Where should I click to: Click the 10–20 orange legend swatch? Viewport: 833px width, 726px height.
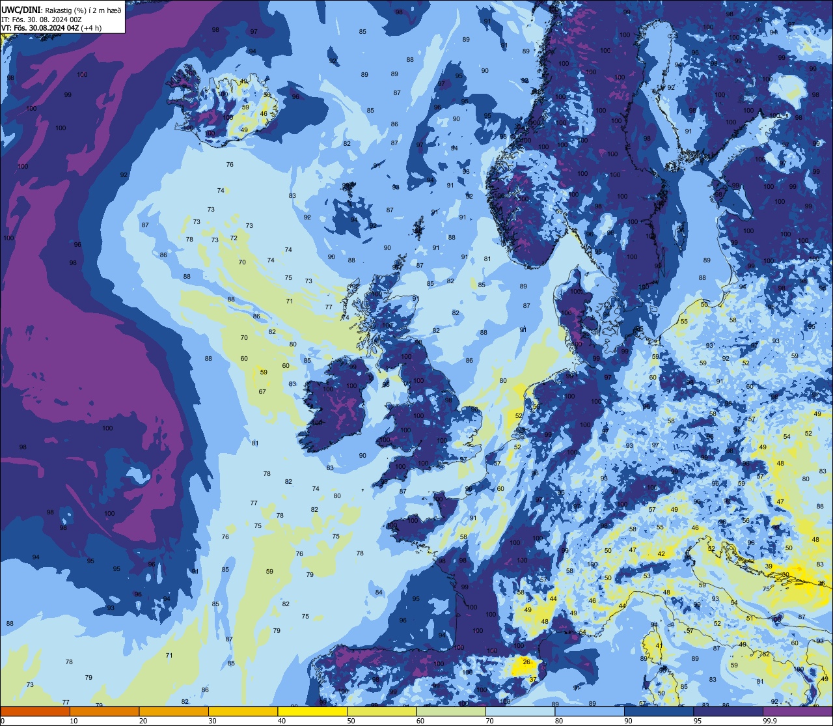click(x=104, y=712)
